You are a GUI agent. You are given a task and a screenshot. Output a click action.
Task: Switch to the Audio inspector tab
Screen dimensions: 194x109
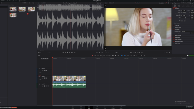[x=179, y=6]
